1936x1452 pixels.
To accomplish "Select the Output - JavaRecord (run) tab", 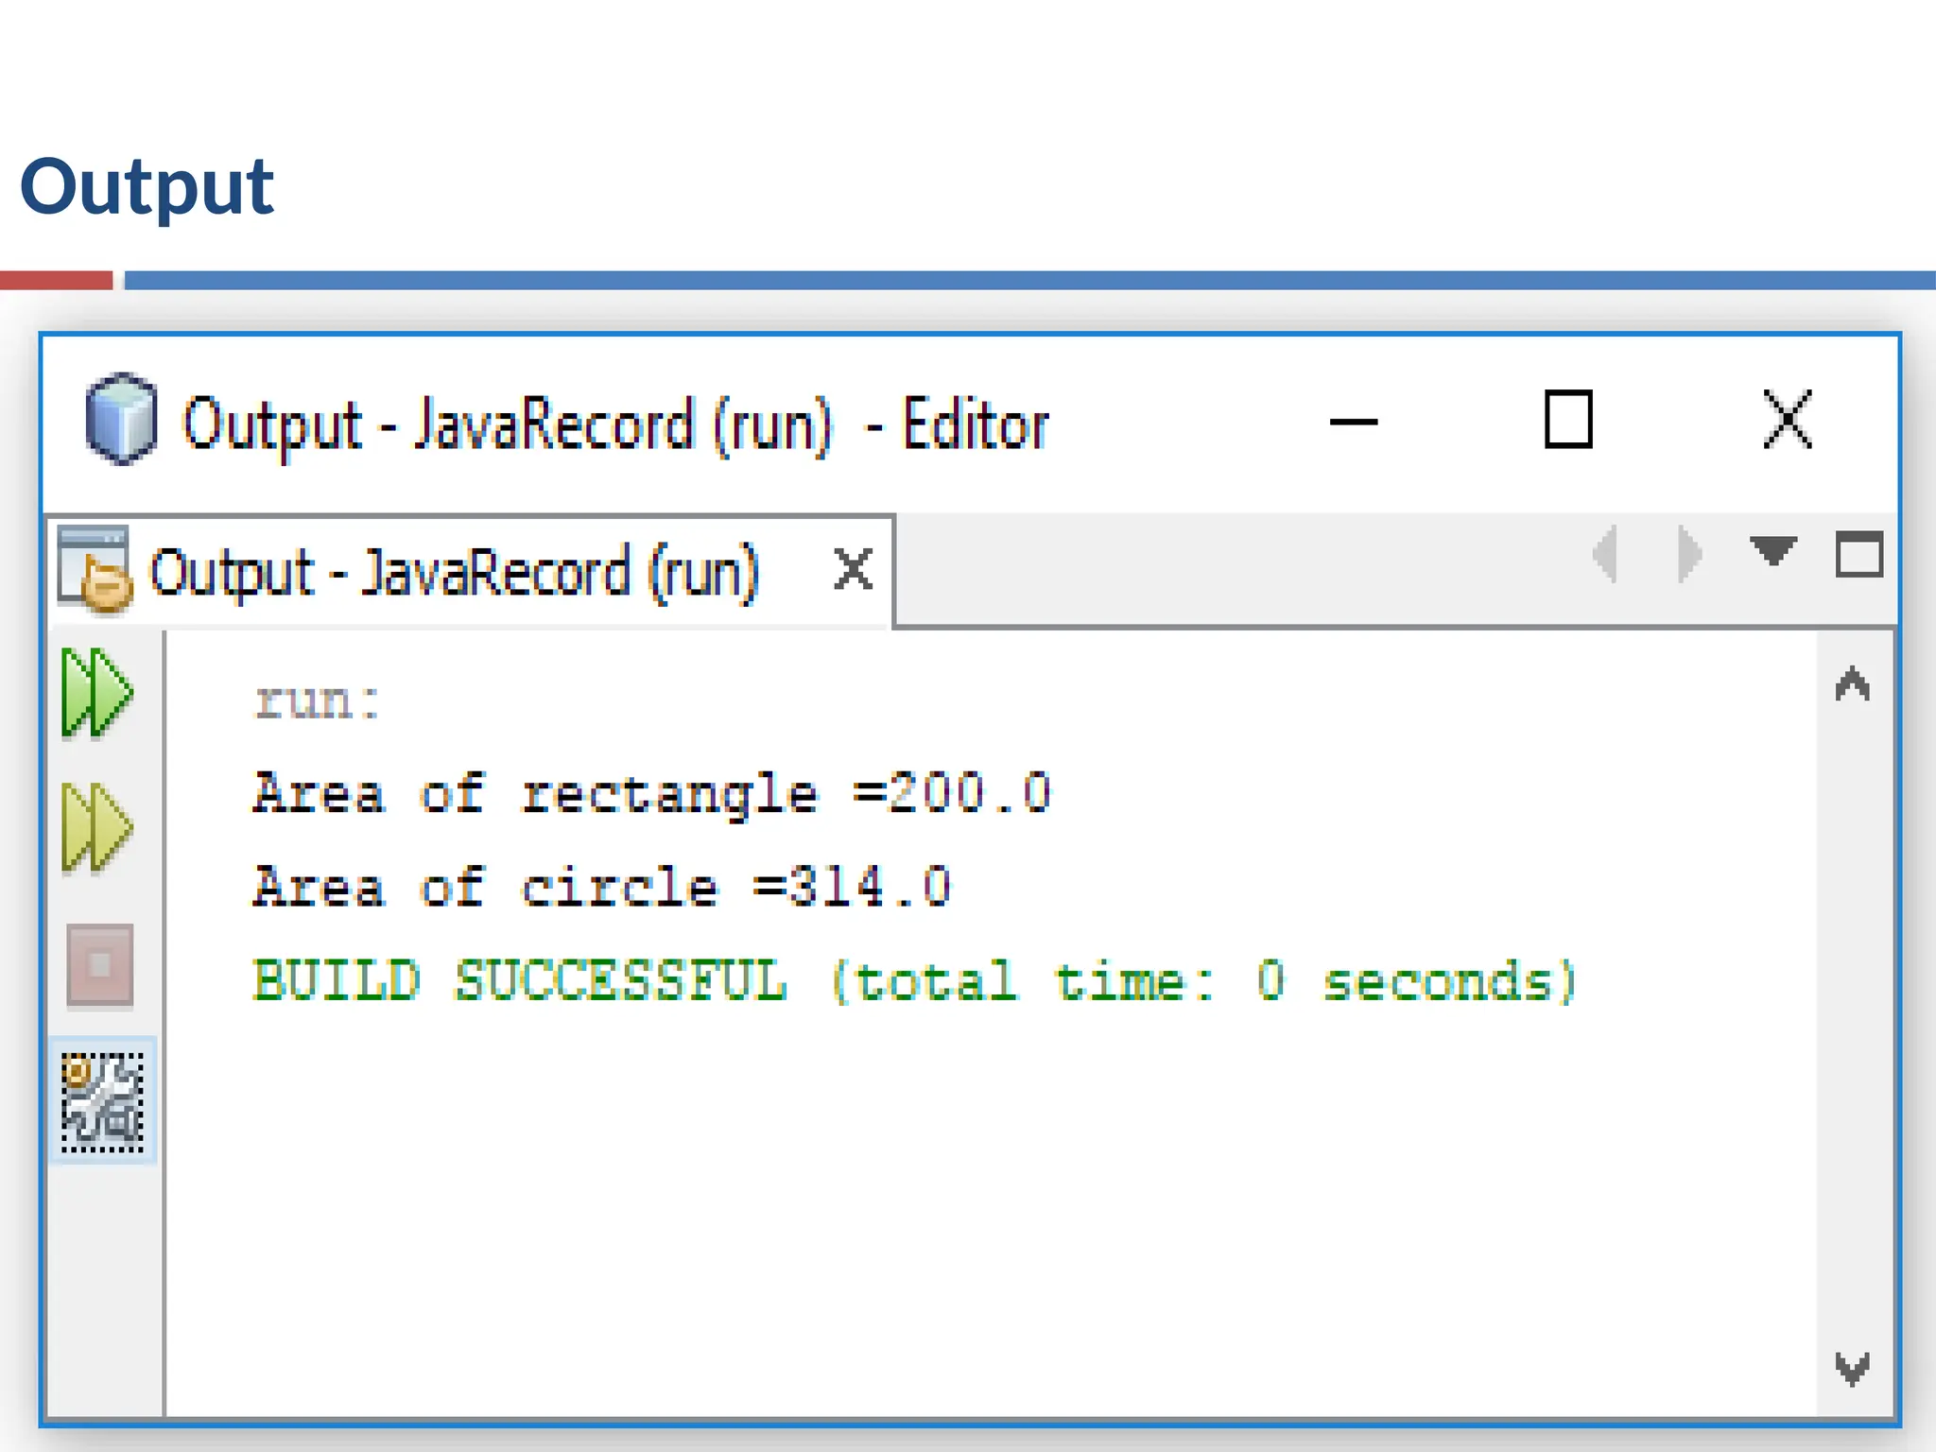I will [454, 573].
